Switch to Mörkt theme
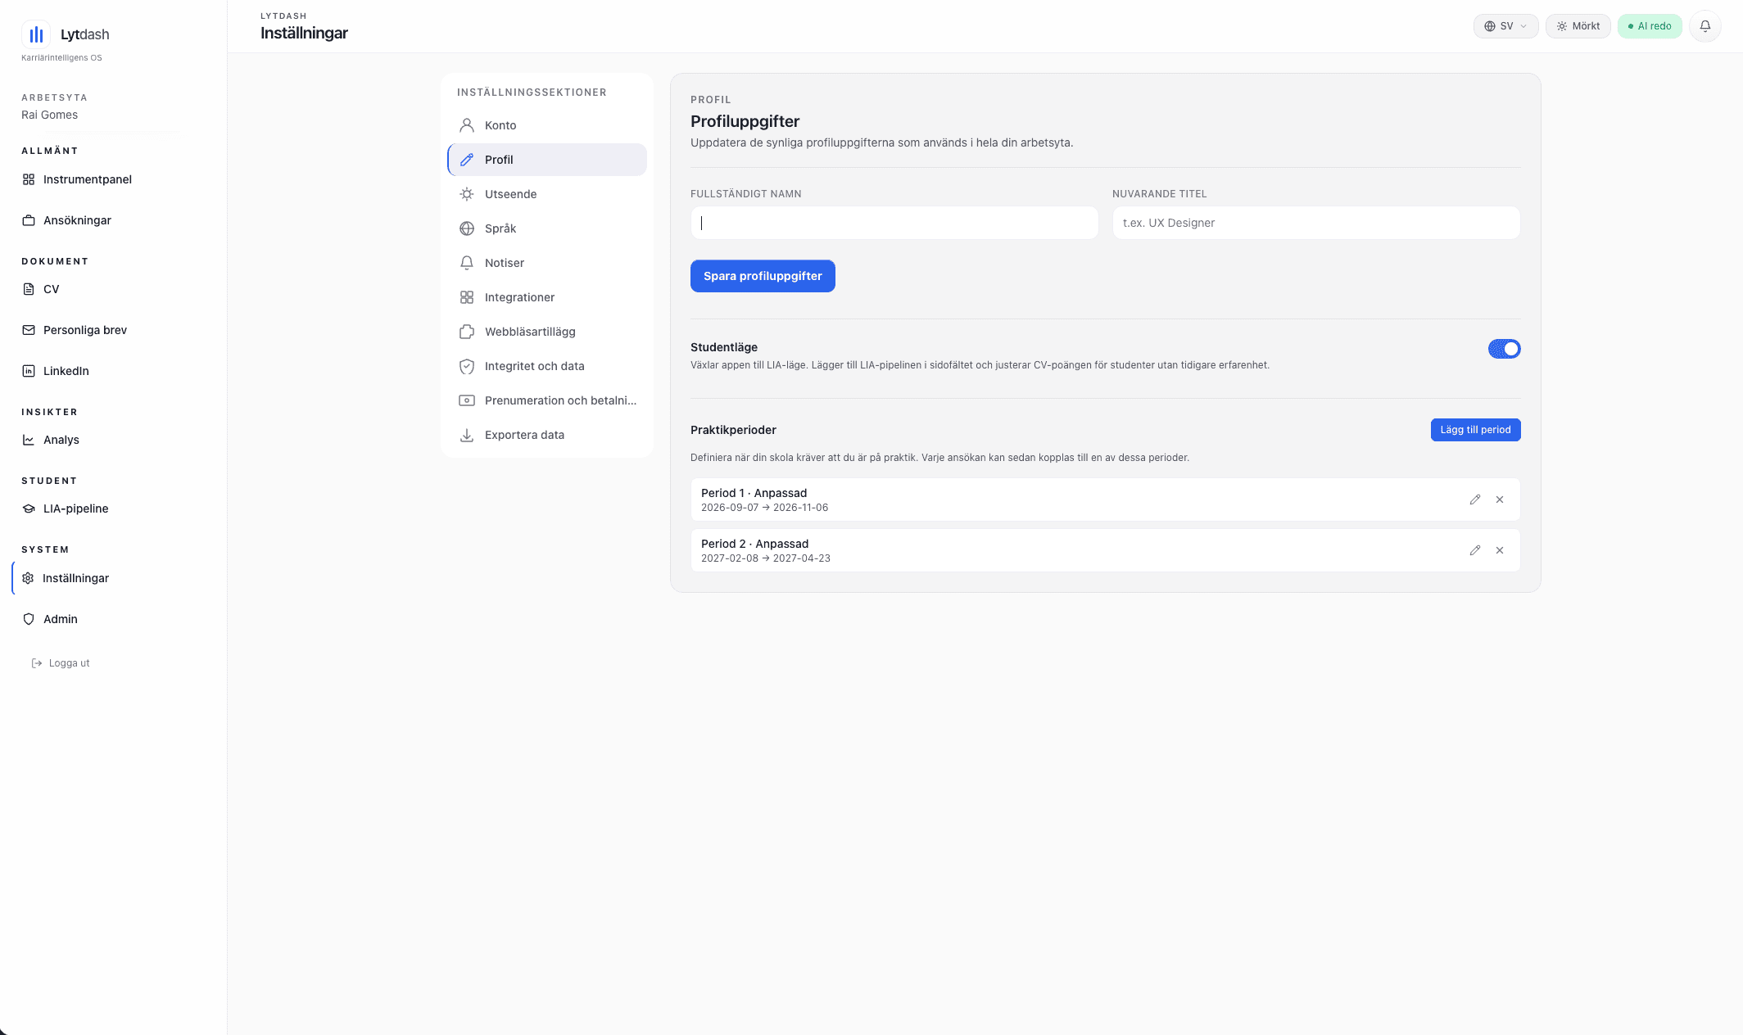This screenshot has height=1035, width=1743. [x=1578, y=26]
